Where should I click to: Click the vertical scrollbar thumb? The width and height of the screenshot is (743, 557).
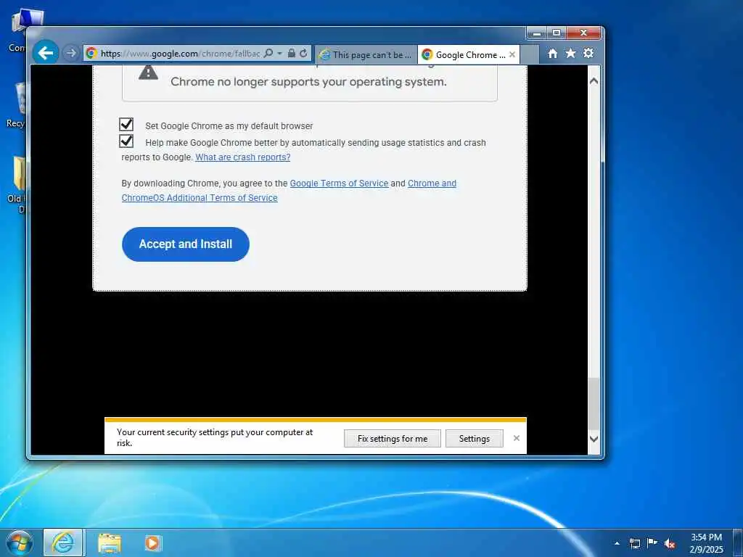[x=594, y=403]
